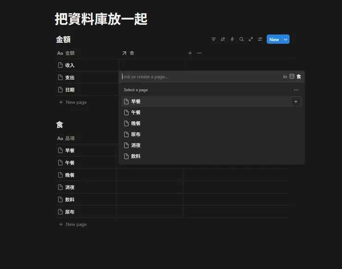This screenshot has width=342, height=269.
Task: Click the 食 database title
Action: tap(60, 125)
